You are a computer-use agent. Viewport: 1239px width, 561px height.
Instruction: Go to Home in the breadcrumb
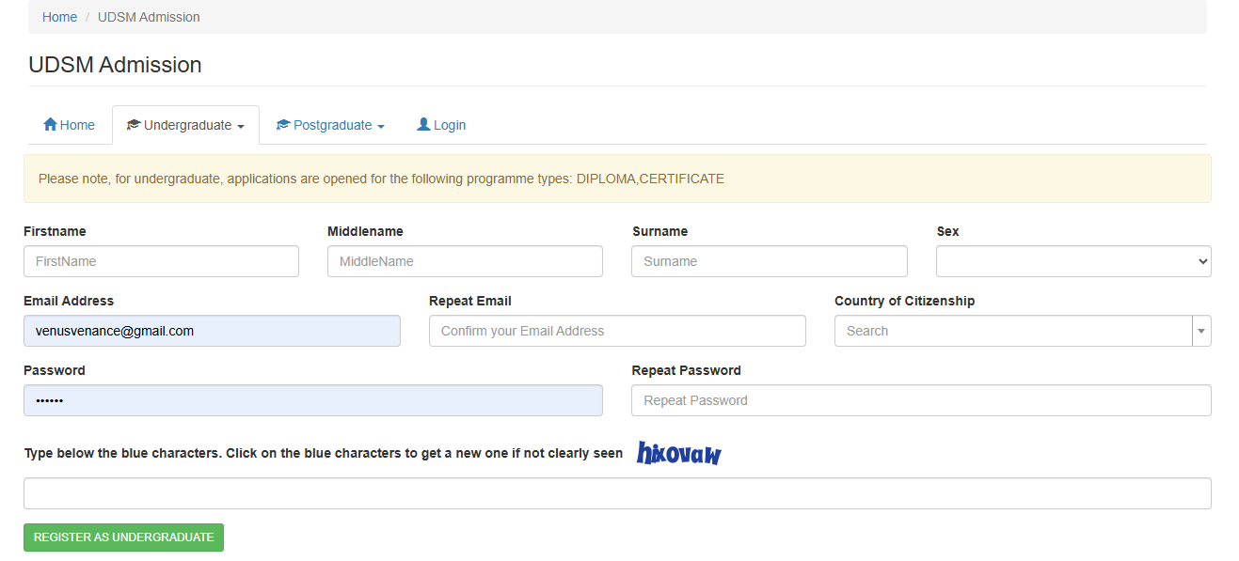coord(59,17)
